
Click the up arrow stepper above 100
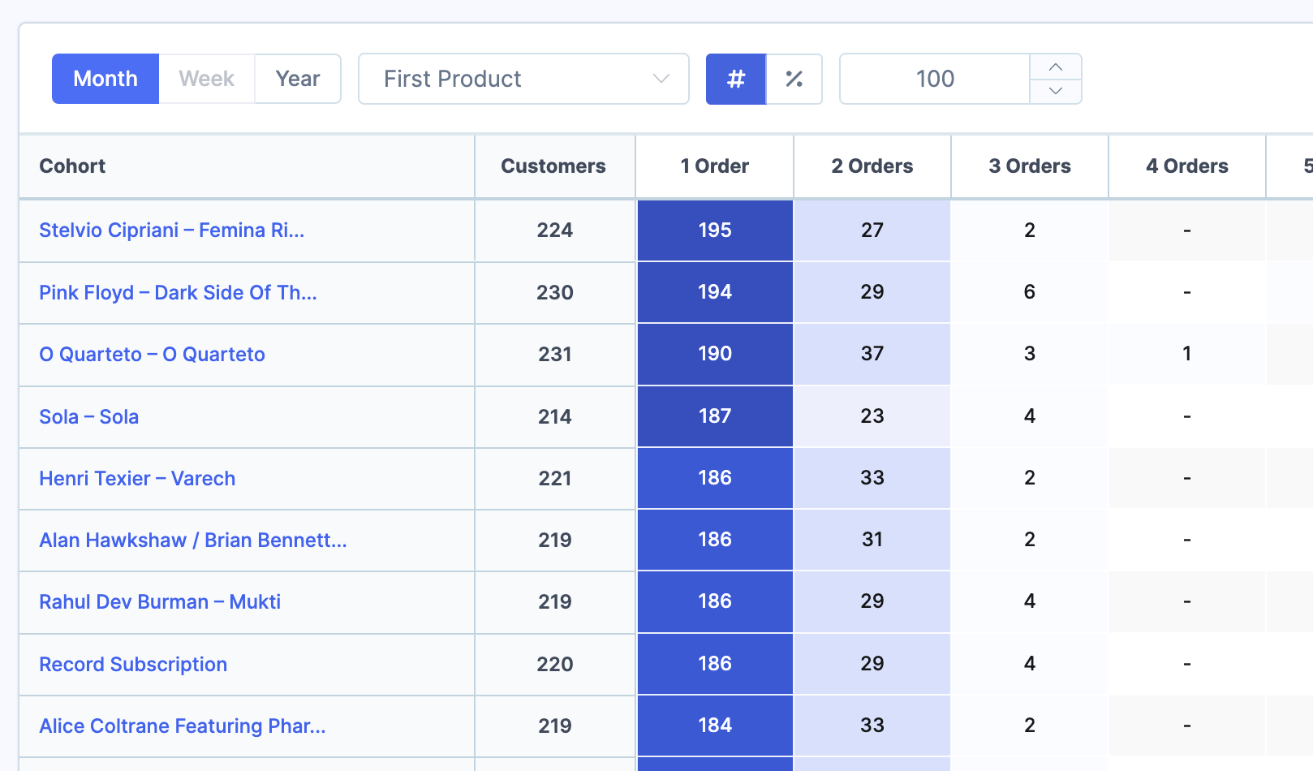click(x=1056, y=66)
